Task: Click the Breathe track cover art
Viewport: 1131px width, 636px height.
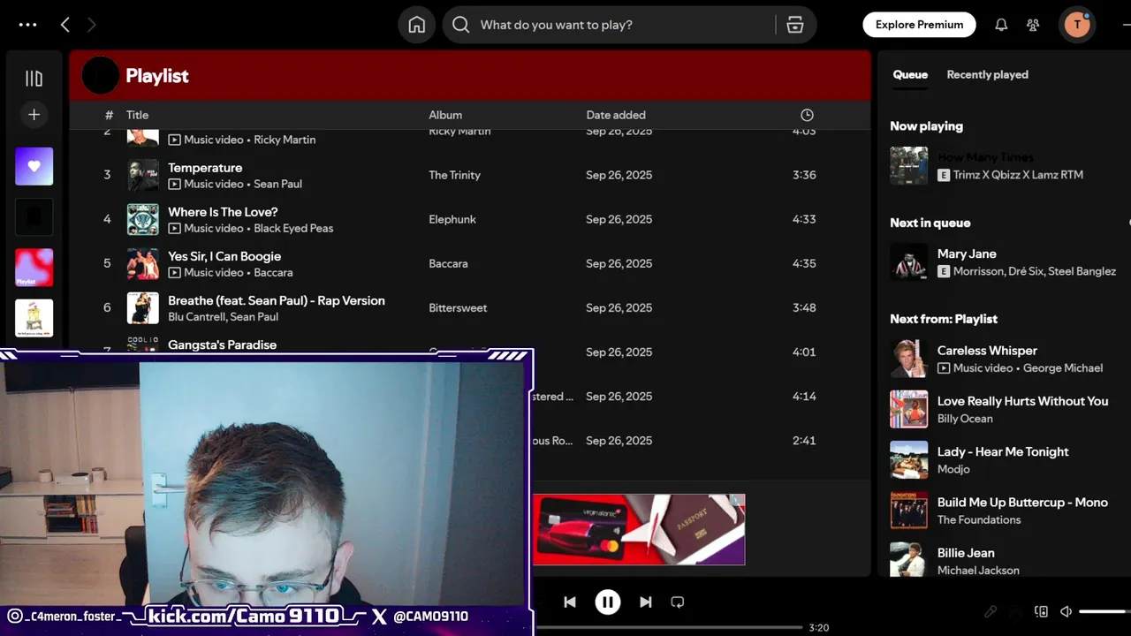Action: [x=143, y=307]
